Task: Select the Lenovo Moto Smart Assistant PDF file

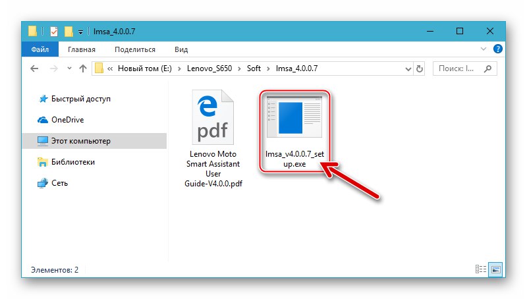Action: (213, 139)
